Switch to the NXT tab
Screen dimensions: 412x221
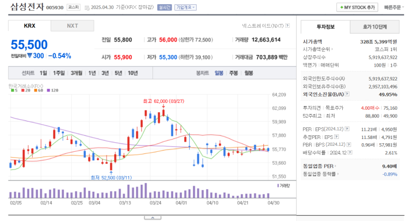[x=72, y=26]
